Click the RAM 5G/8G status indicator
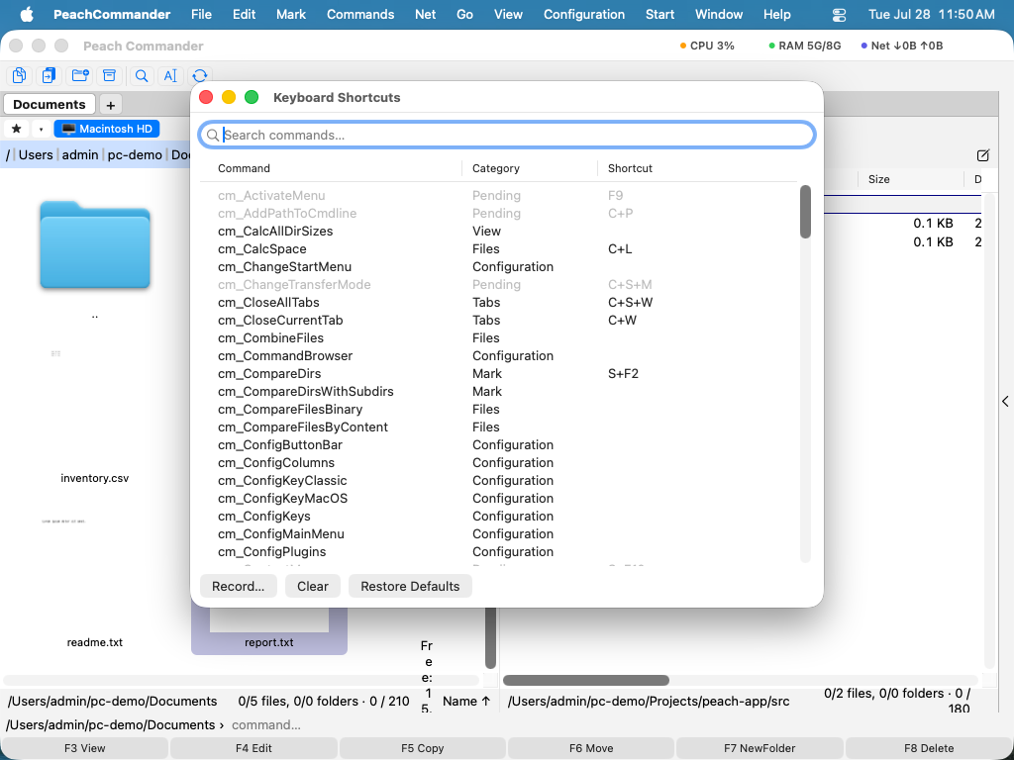This screenshot has height=760, width=1014. click(x=804, y=46)
